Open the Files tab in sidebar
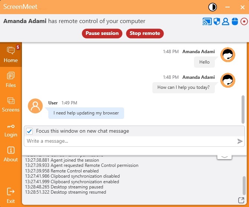 [x=11, y=80]
